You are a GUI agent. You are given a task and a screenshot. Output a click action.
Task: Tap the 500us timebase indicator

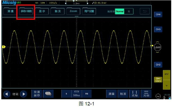[x=76, y=94]
